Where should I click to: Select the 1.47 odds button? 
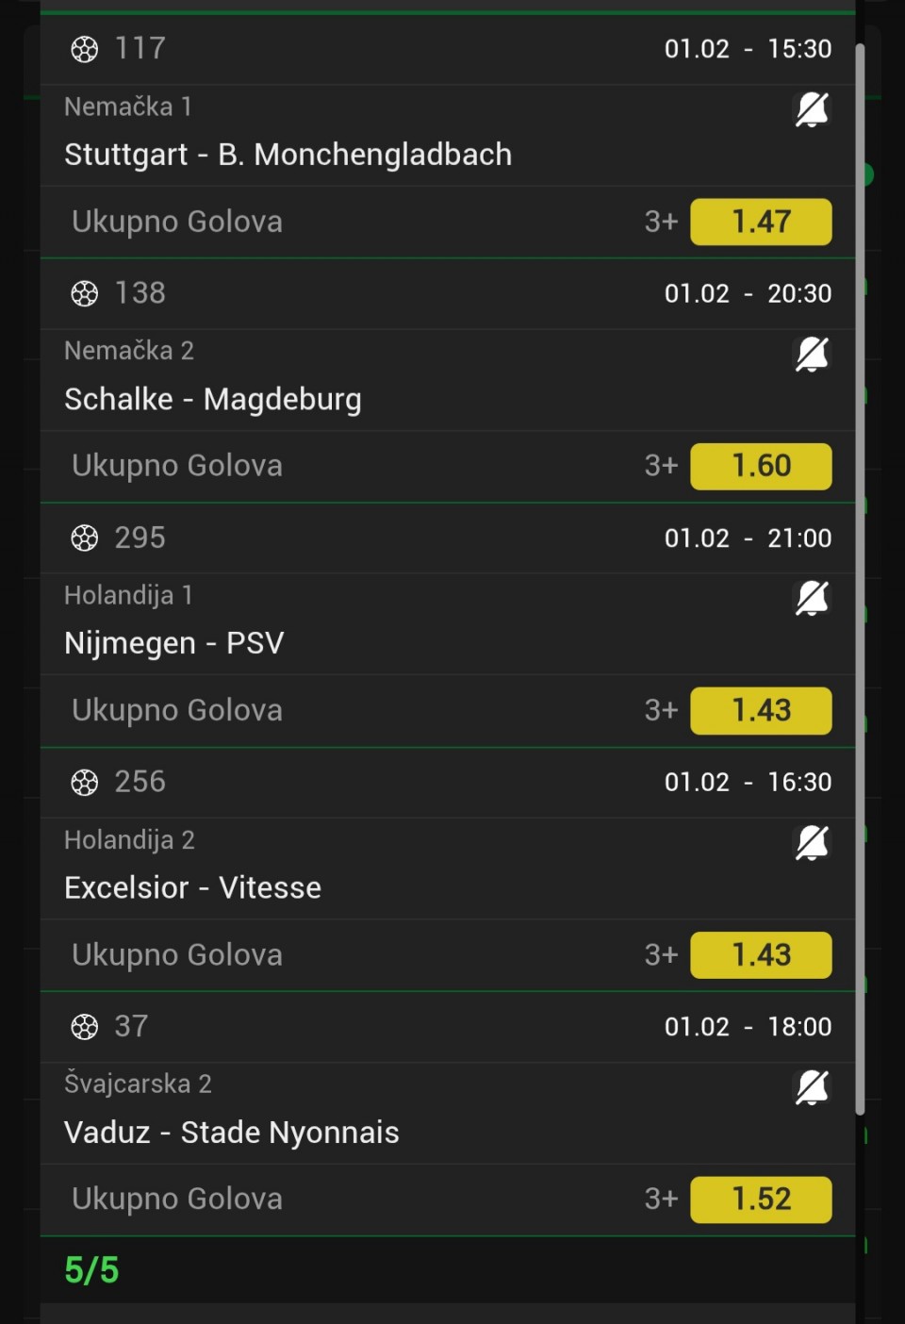[761, 222]
